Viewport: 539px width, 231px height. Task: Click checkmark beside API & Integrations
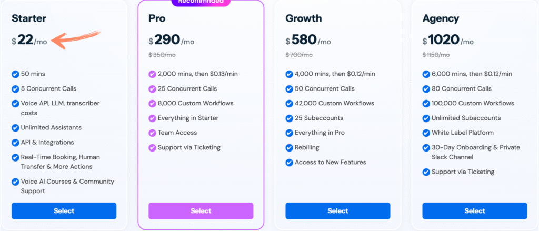pyautogui.click(x=15, y=143)
